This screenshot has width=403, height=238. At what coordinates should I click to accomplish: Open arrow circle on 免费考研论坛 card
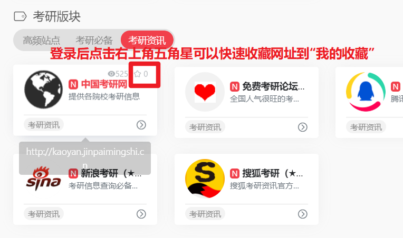(302, 127)
